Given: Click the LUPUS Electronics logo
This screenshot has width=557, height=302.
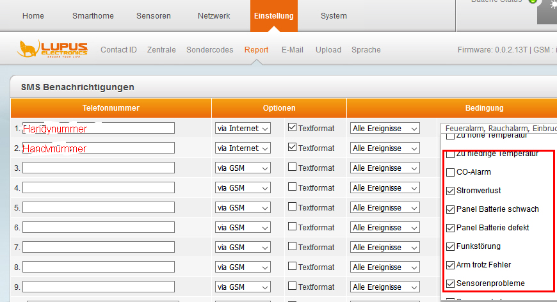Looking at the screenshot, I should tap(53, 49).
